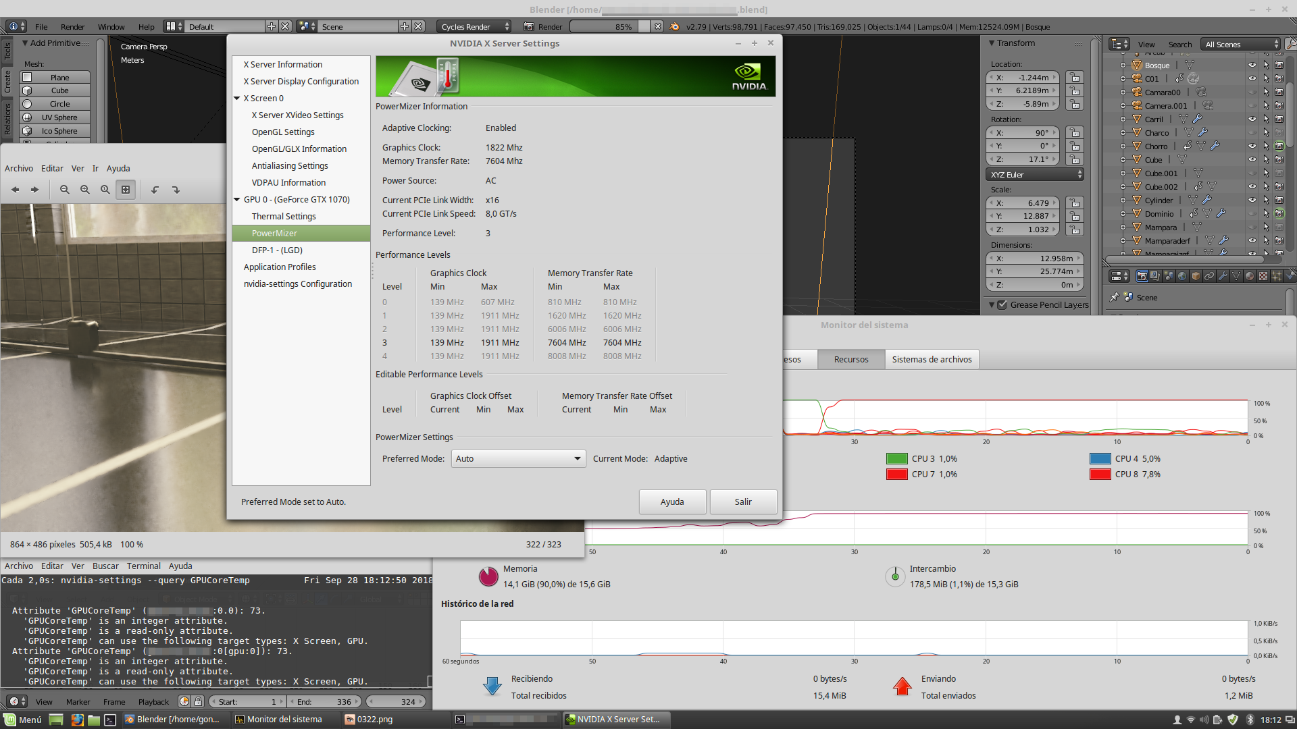The image size is (1297, 729).
Task: Rotate the image clockwise in the viewer
Action: [176, 190]
